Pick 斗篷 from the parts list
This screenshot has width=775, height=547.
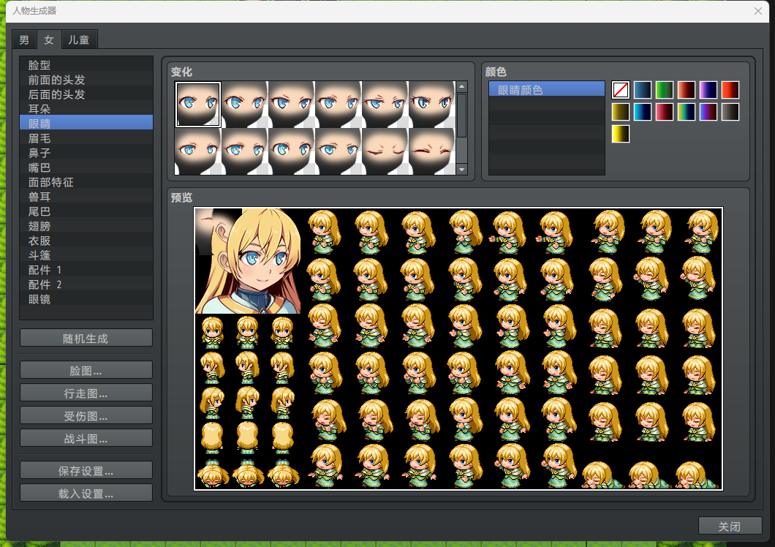pos(86,255)
